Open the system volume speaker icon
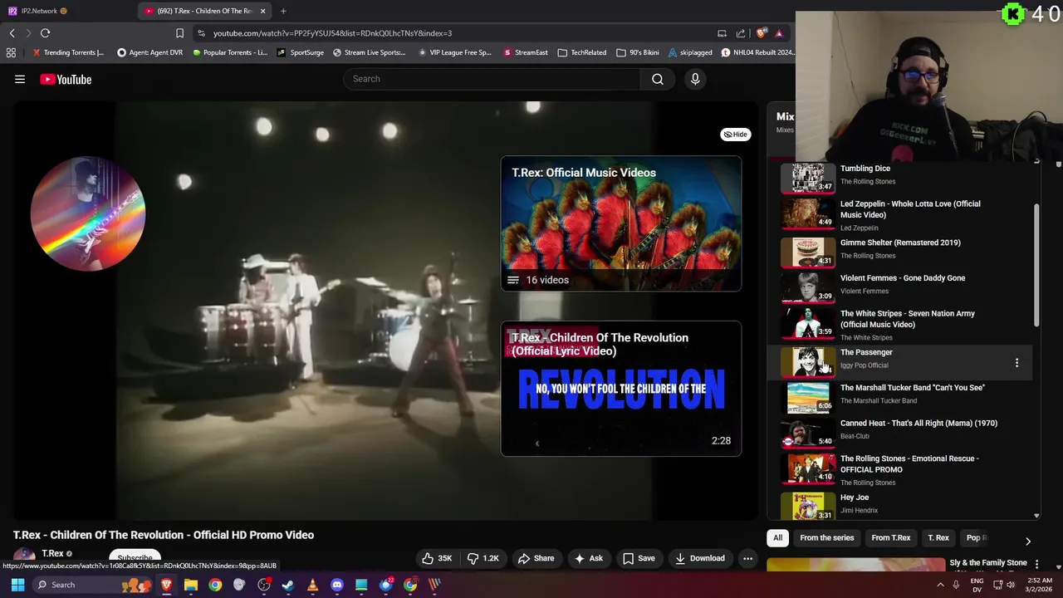Screen dimensions: 1063x598 click(1012, 585)
